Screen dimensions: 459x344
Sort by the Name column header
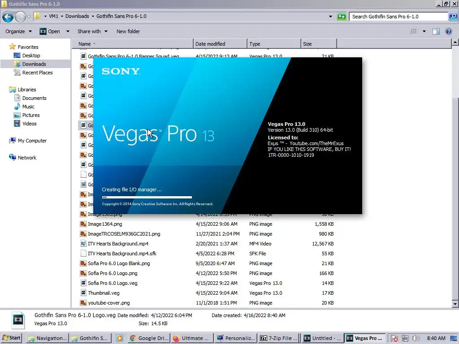[x=133, y=44]
